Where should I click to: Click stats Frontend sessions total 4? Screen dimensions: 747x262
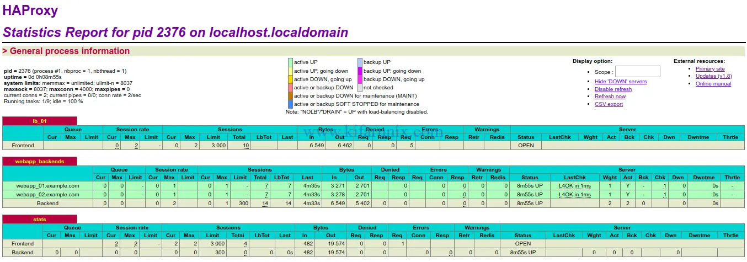coord(246,244)
